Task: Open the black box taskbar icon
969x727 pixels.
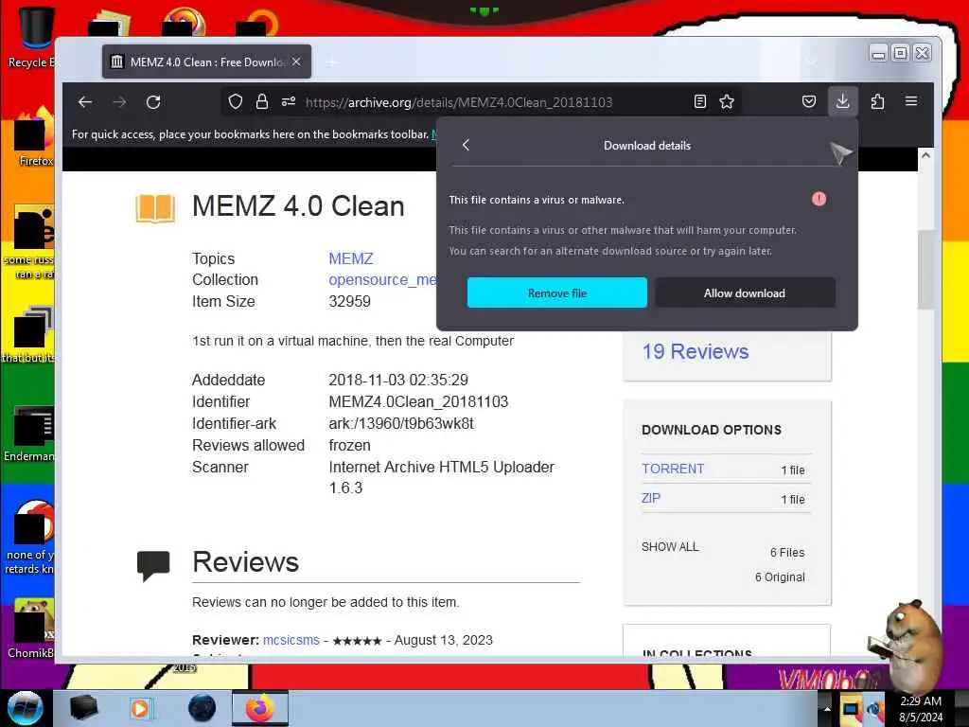Action: click(x=84, y=708)
